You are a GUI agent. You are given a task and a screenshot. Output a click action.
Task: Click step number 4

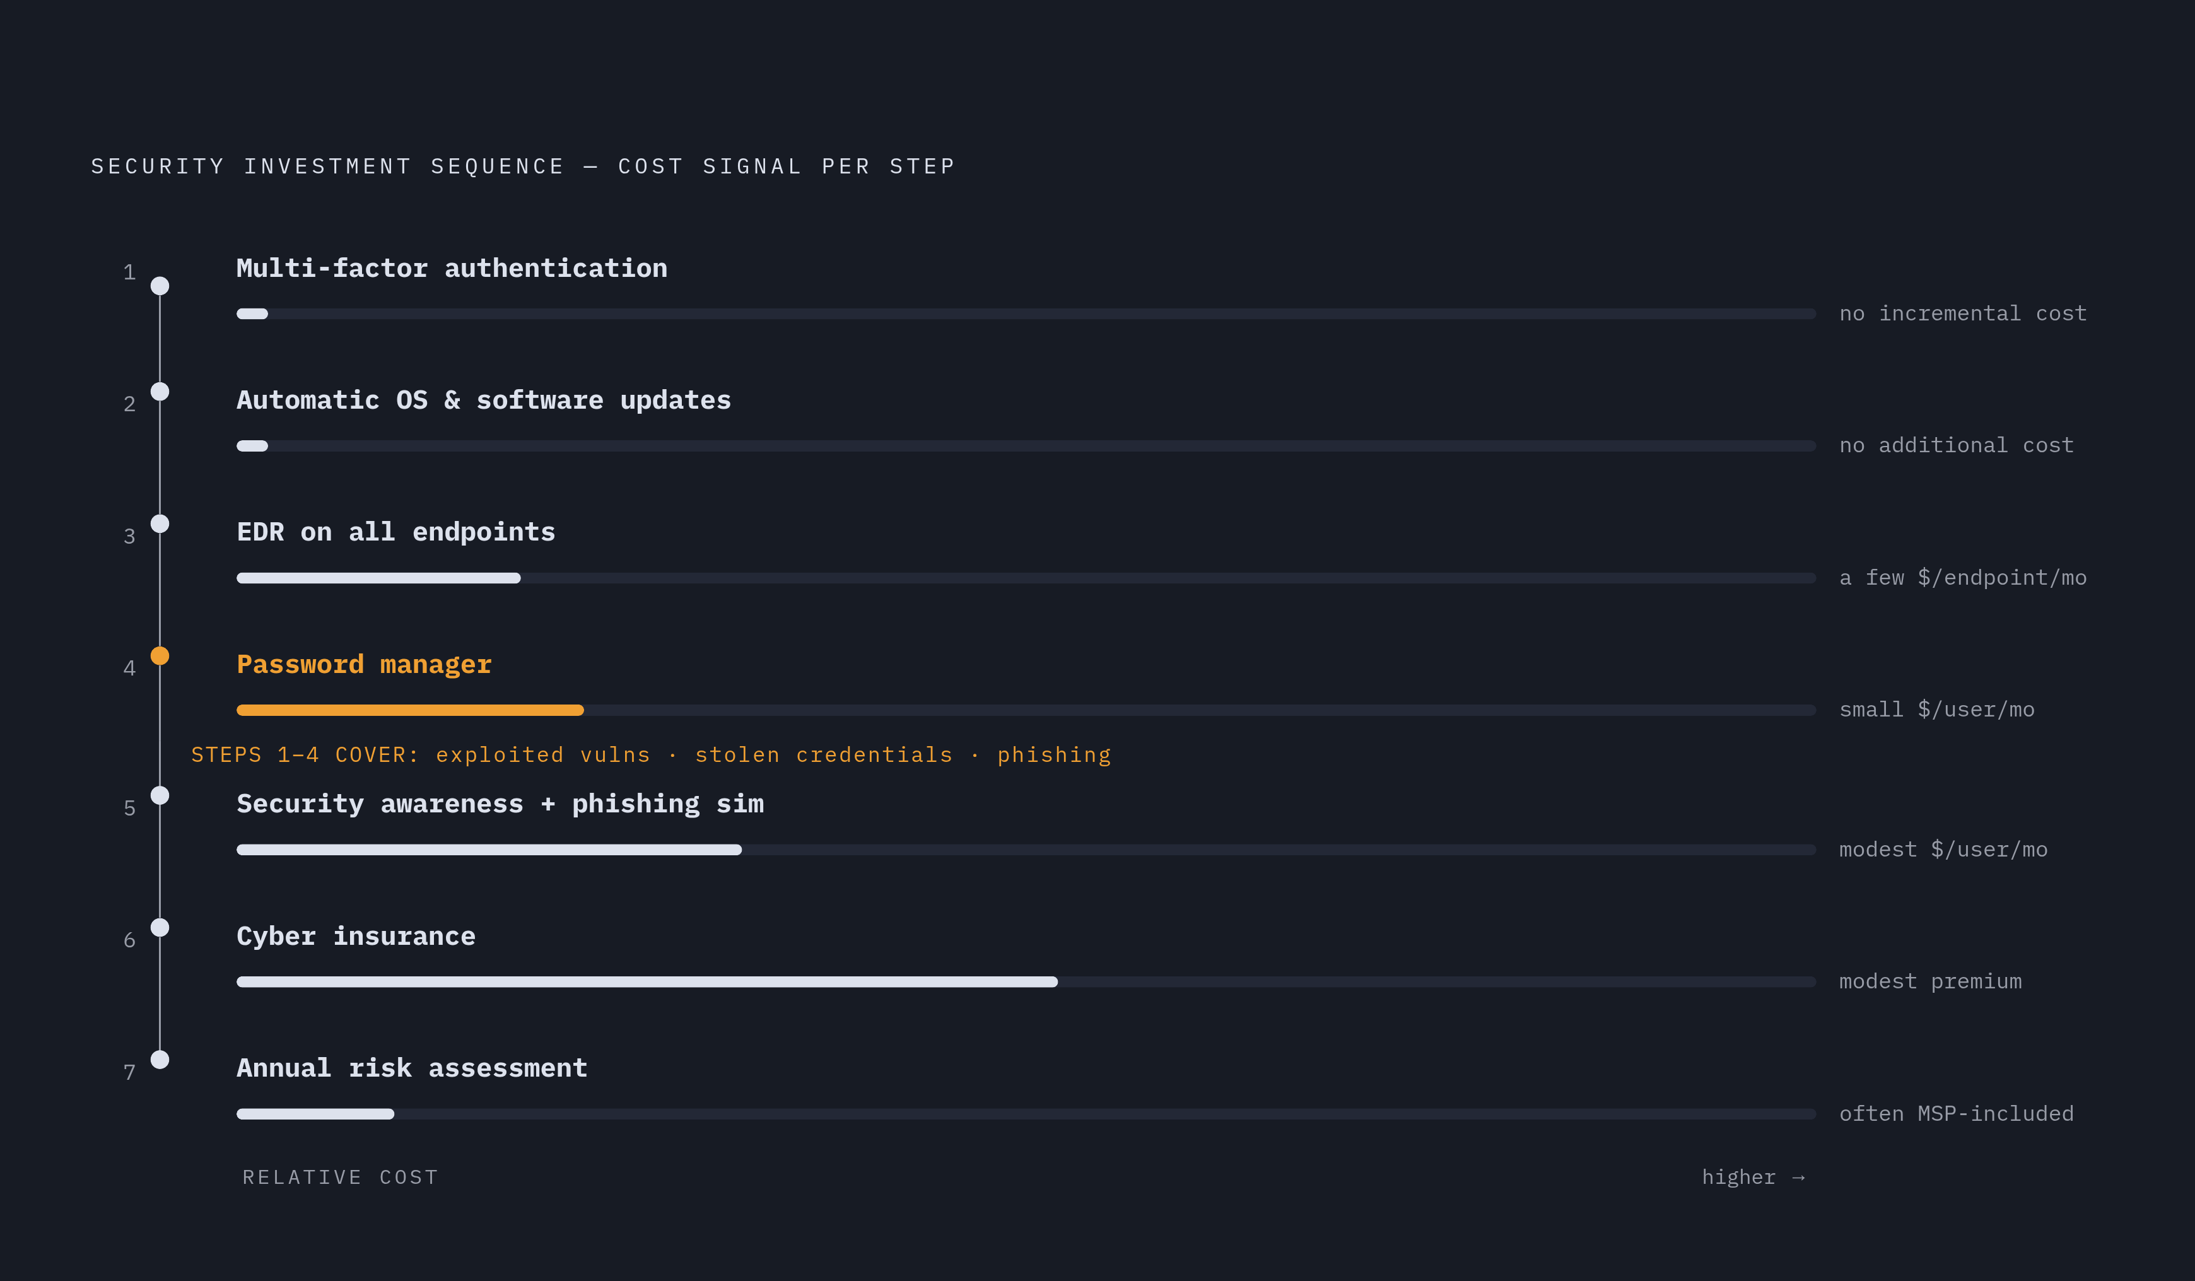pyautogui.click(x=130, y=668)
